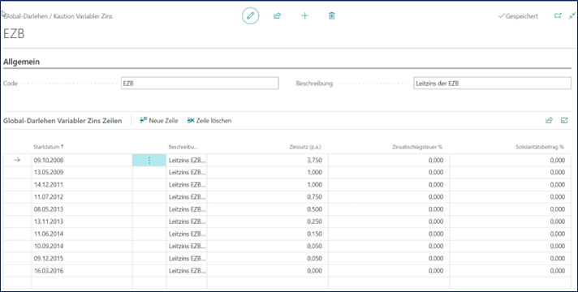
Task: Click the plus icon to create new record
Action: tap(304, 16)
